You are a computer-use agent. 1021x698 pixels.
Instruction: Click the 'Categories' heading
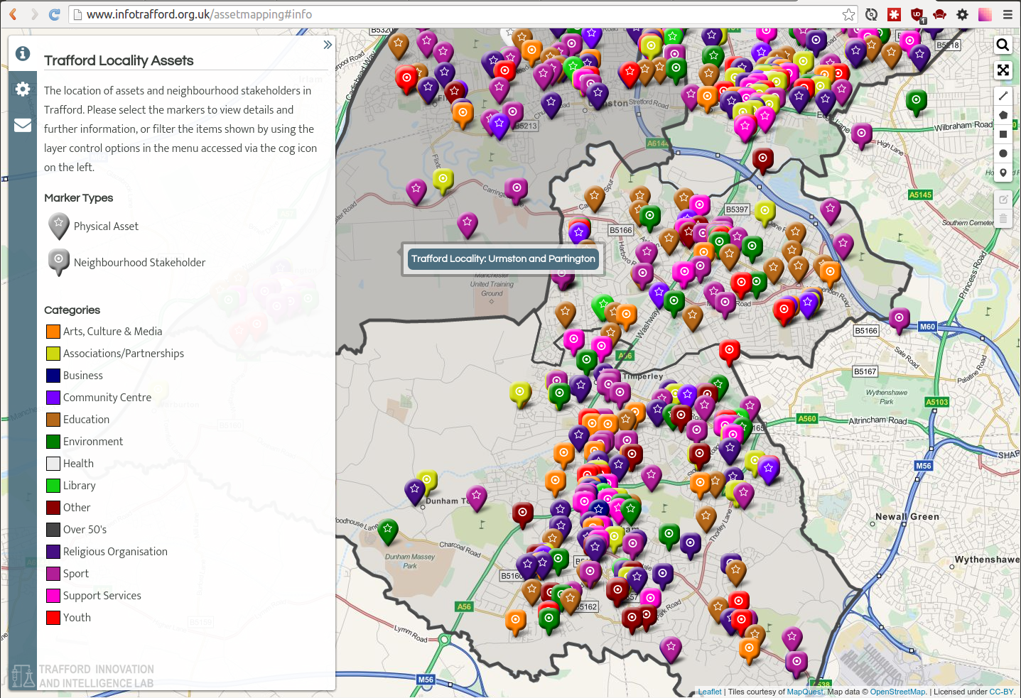click(x=72, y=310)
